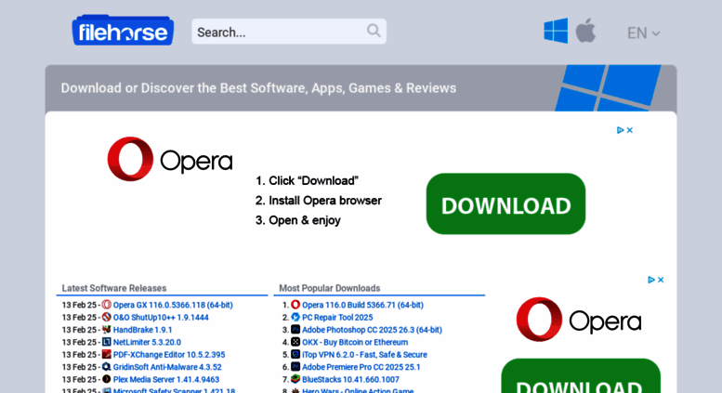This screenshot has height=393, width=722.
Task: Select the Mac Apple platform icon
Action: click(585, 31)
